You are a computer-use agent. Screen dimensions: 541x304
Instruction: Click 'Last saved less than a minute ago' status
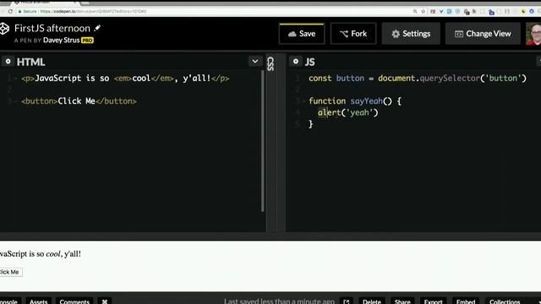(x=279, y=301)
